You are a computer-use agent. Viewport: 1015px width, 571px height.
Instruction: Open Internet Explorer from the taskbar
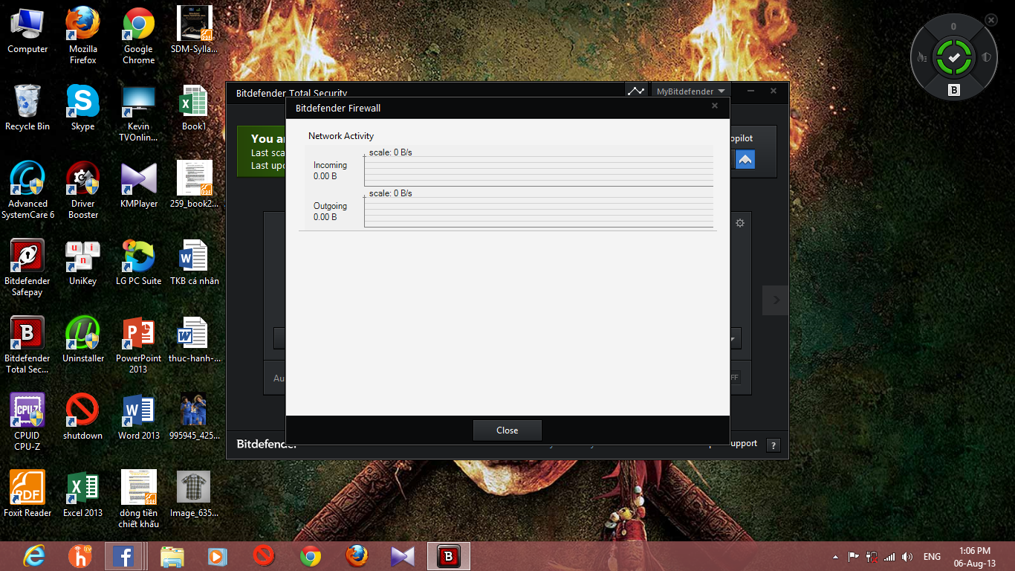[x=33, y=556]
